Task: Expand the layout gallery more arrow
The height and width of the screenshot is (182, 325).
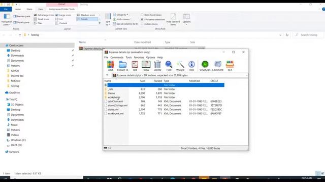Action: (100, 23)
